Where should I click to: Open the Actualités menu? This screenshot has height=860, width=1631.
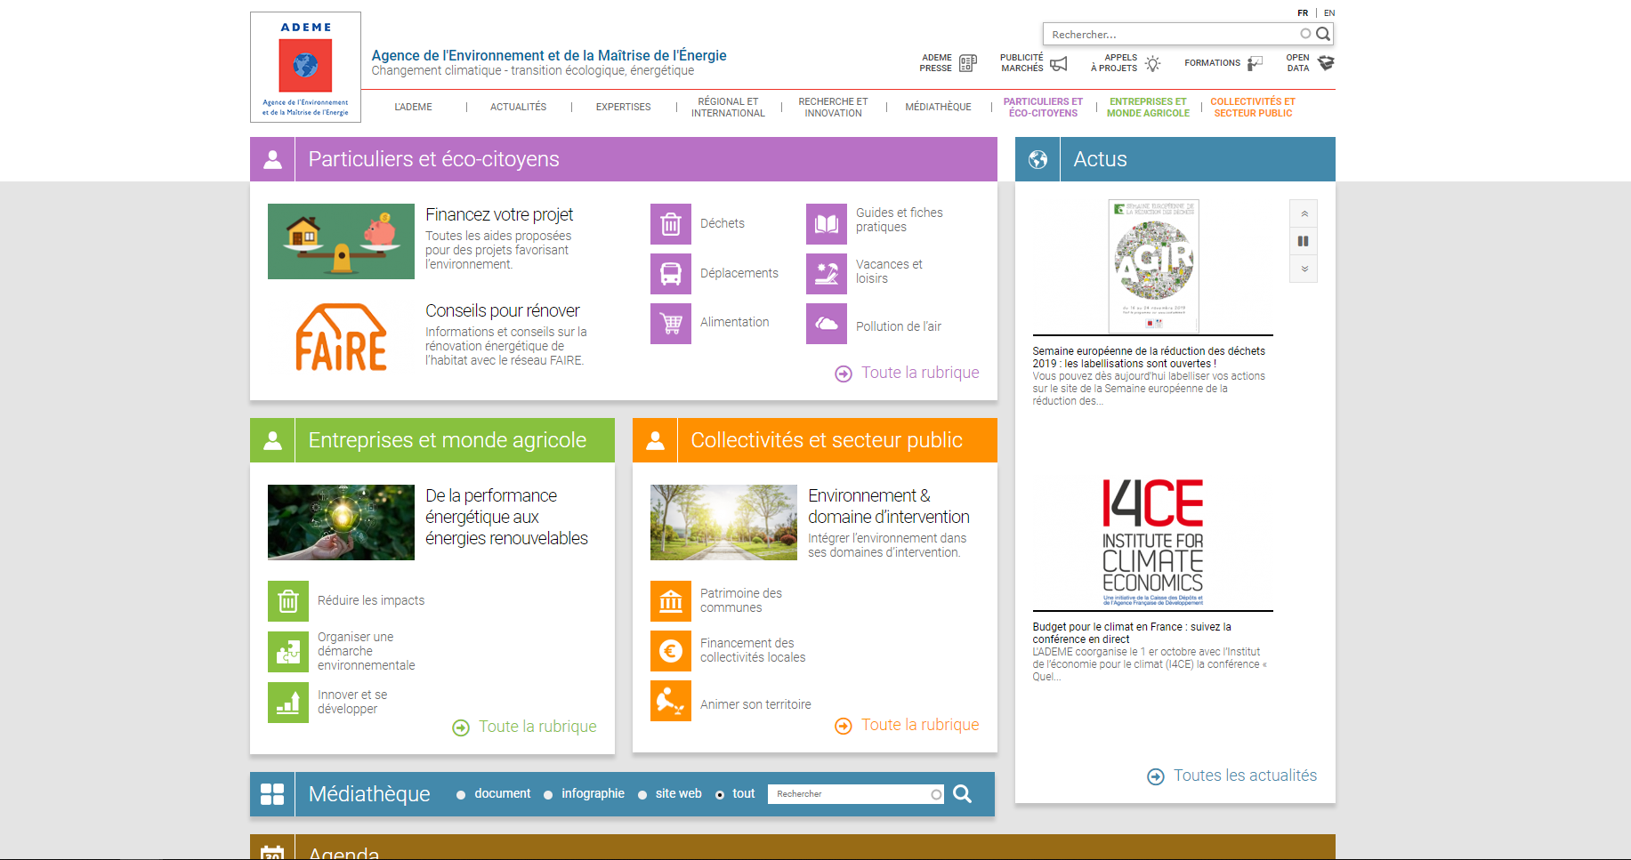pyautogui.click(x=519, y=107)
